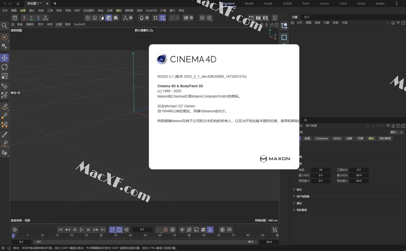This screenshot has height=251, width=406.
Task: Open render settings clapperboard gear icon
Action: (265, 18)
